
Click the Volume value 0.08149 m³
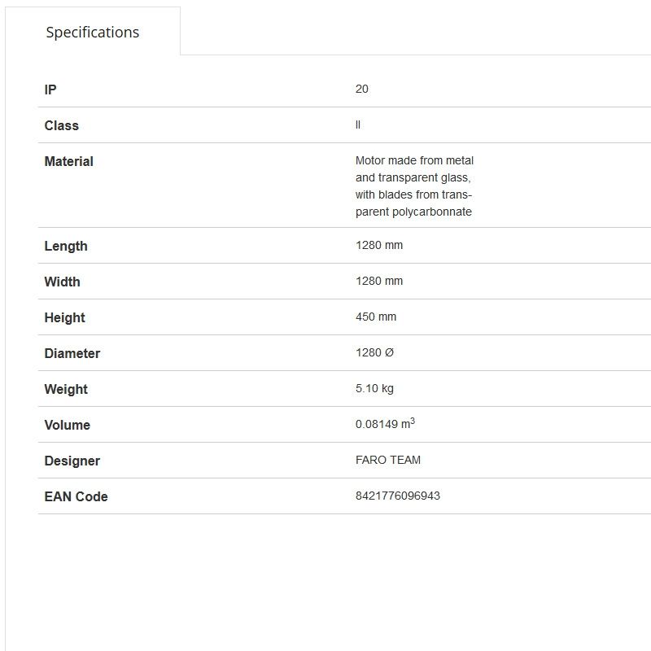click(x=385, y=424)
